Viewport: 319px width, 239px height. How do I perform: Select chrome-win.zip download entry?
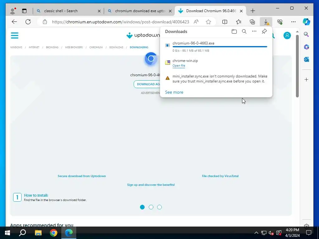[216, 63]
